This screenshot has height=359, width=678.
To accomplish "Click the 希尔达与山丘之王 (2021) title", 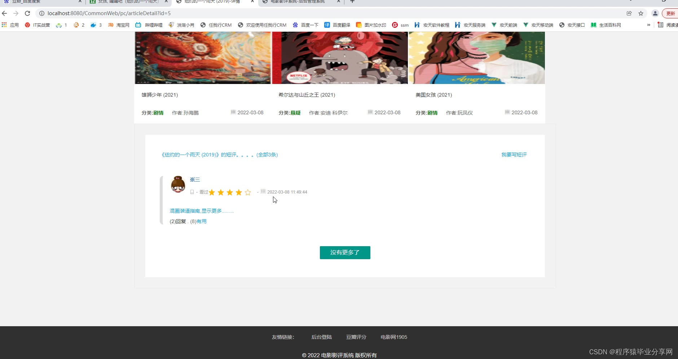I will coord(307,95).
